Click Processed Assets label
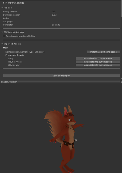The width and height of the screenshot is (122, 173). [15, 55]
